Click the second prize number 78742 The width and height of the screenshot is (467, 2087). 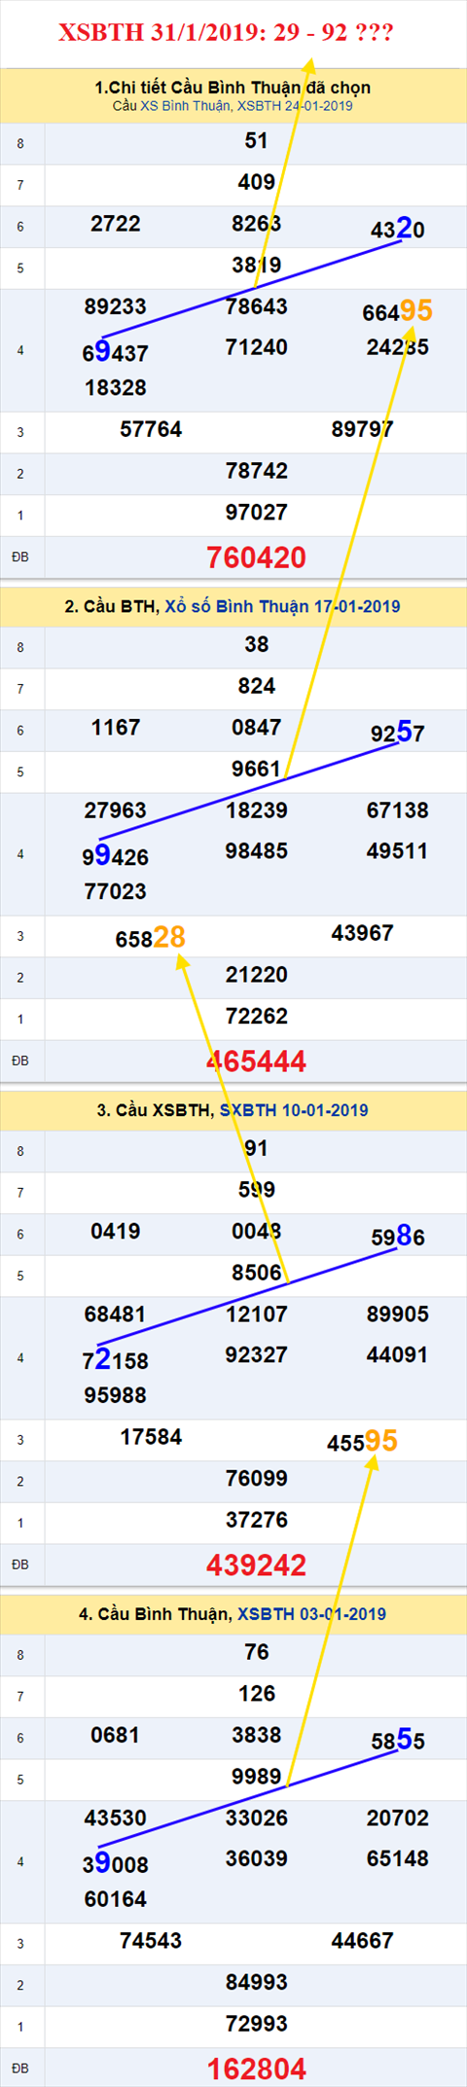256,471
